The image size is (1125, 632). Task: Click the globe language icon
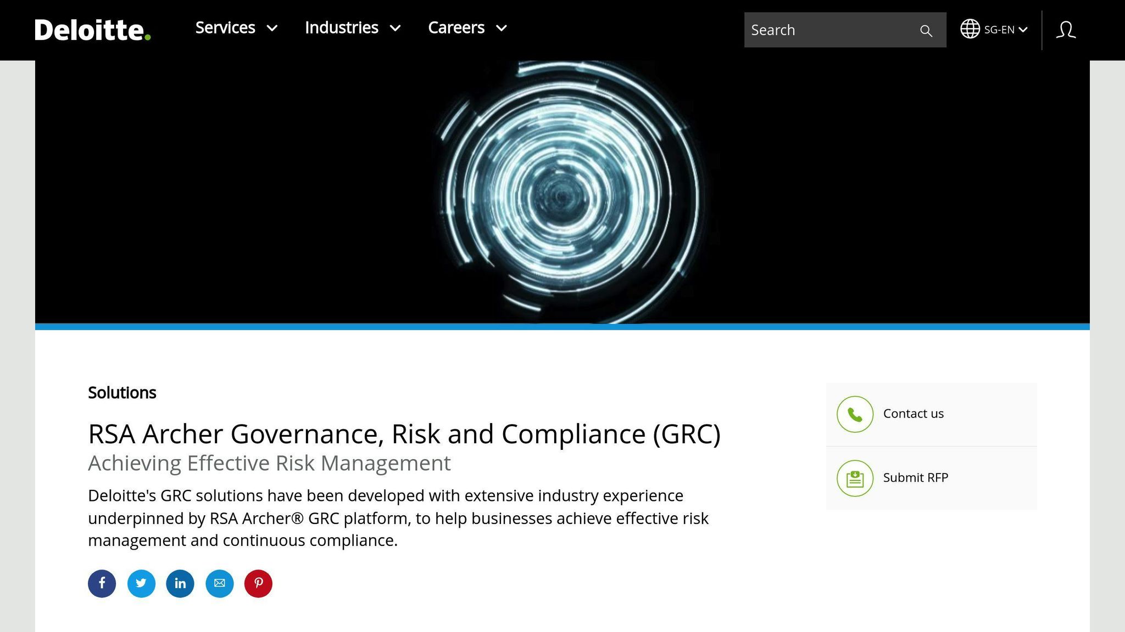pos(970,29)
